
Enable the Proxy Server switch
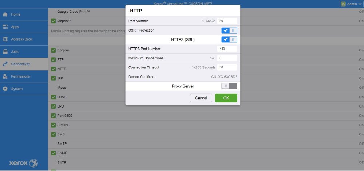click(x=229, y=86)
